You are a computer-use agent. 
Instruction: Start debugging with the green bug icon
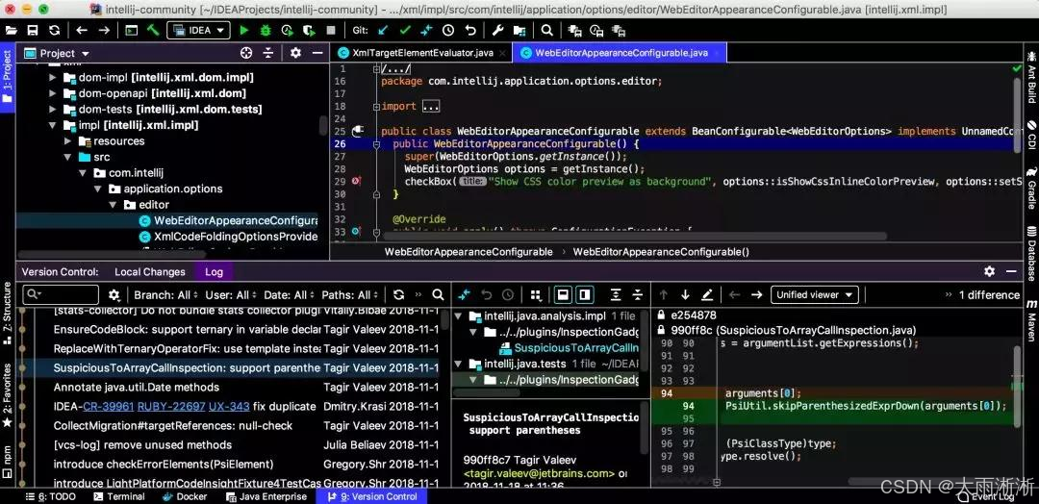(x=266, y=31)
